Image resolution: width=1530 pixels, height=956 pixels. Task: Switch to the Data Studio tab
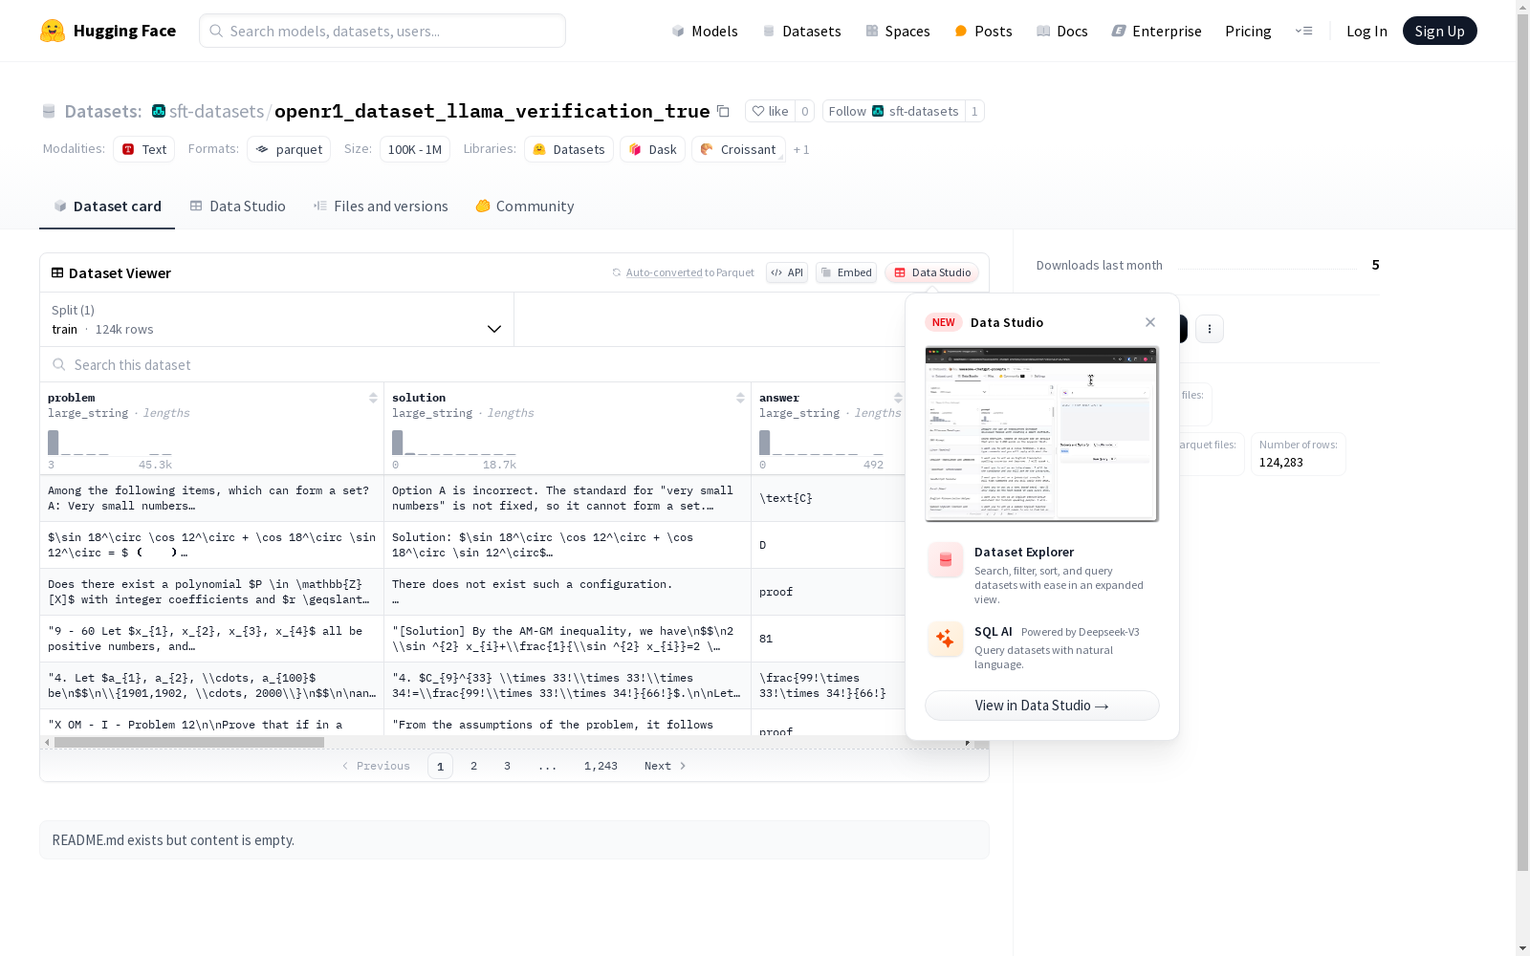238,206
